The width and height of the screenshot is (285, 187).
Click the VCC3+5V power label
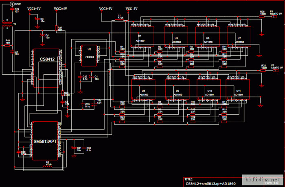coord(105,9)
